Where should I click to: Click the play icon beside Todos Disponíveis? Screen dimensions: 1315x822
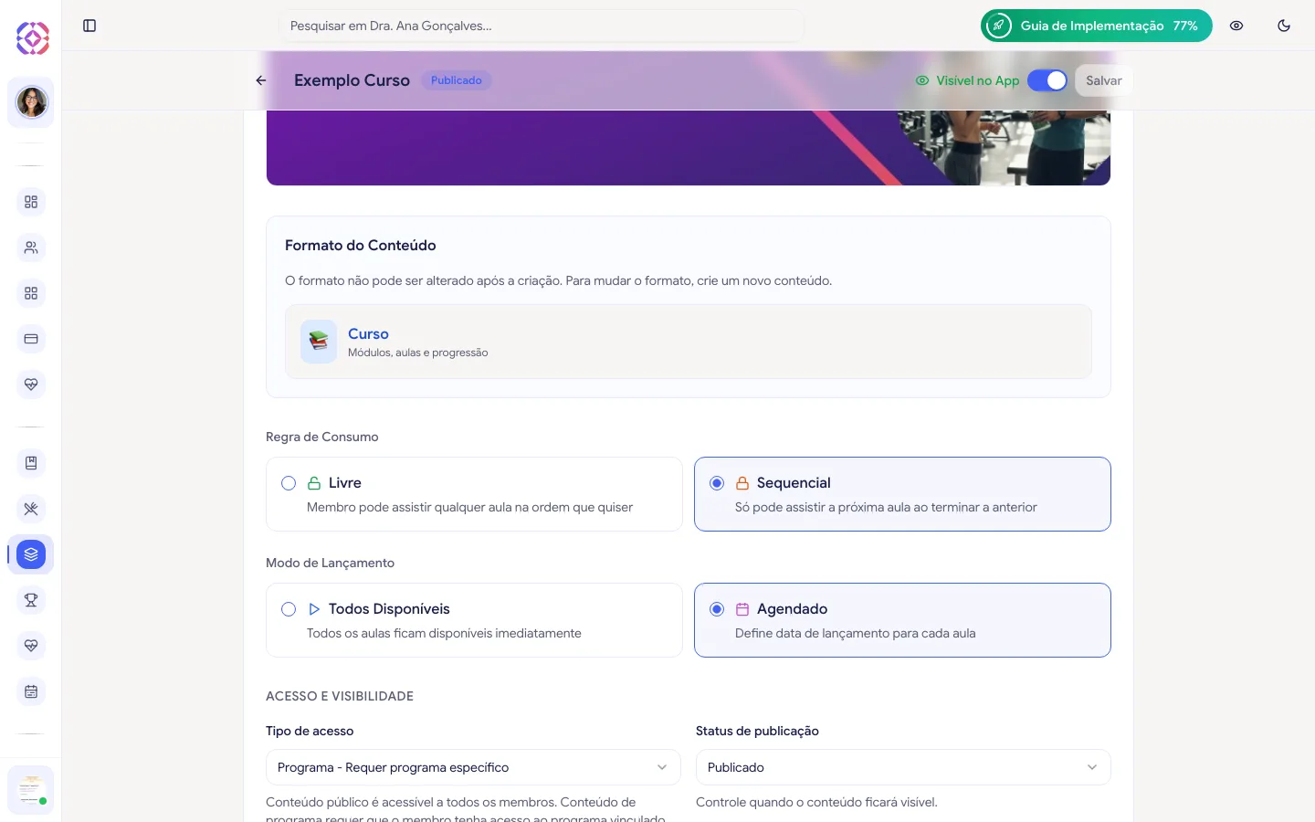(x=314, y=609)
